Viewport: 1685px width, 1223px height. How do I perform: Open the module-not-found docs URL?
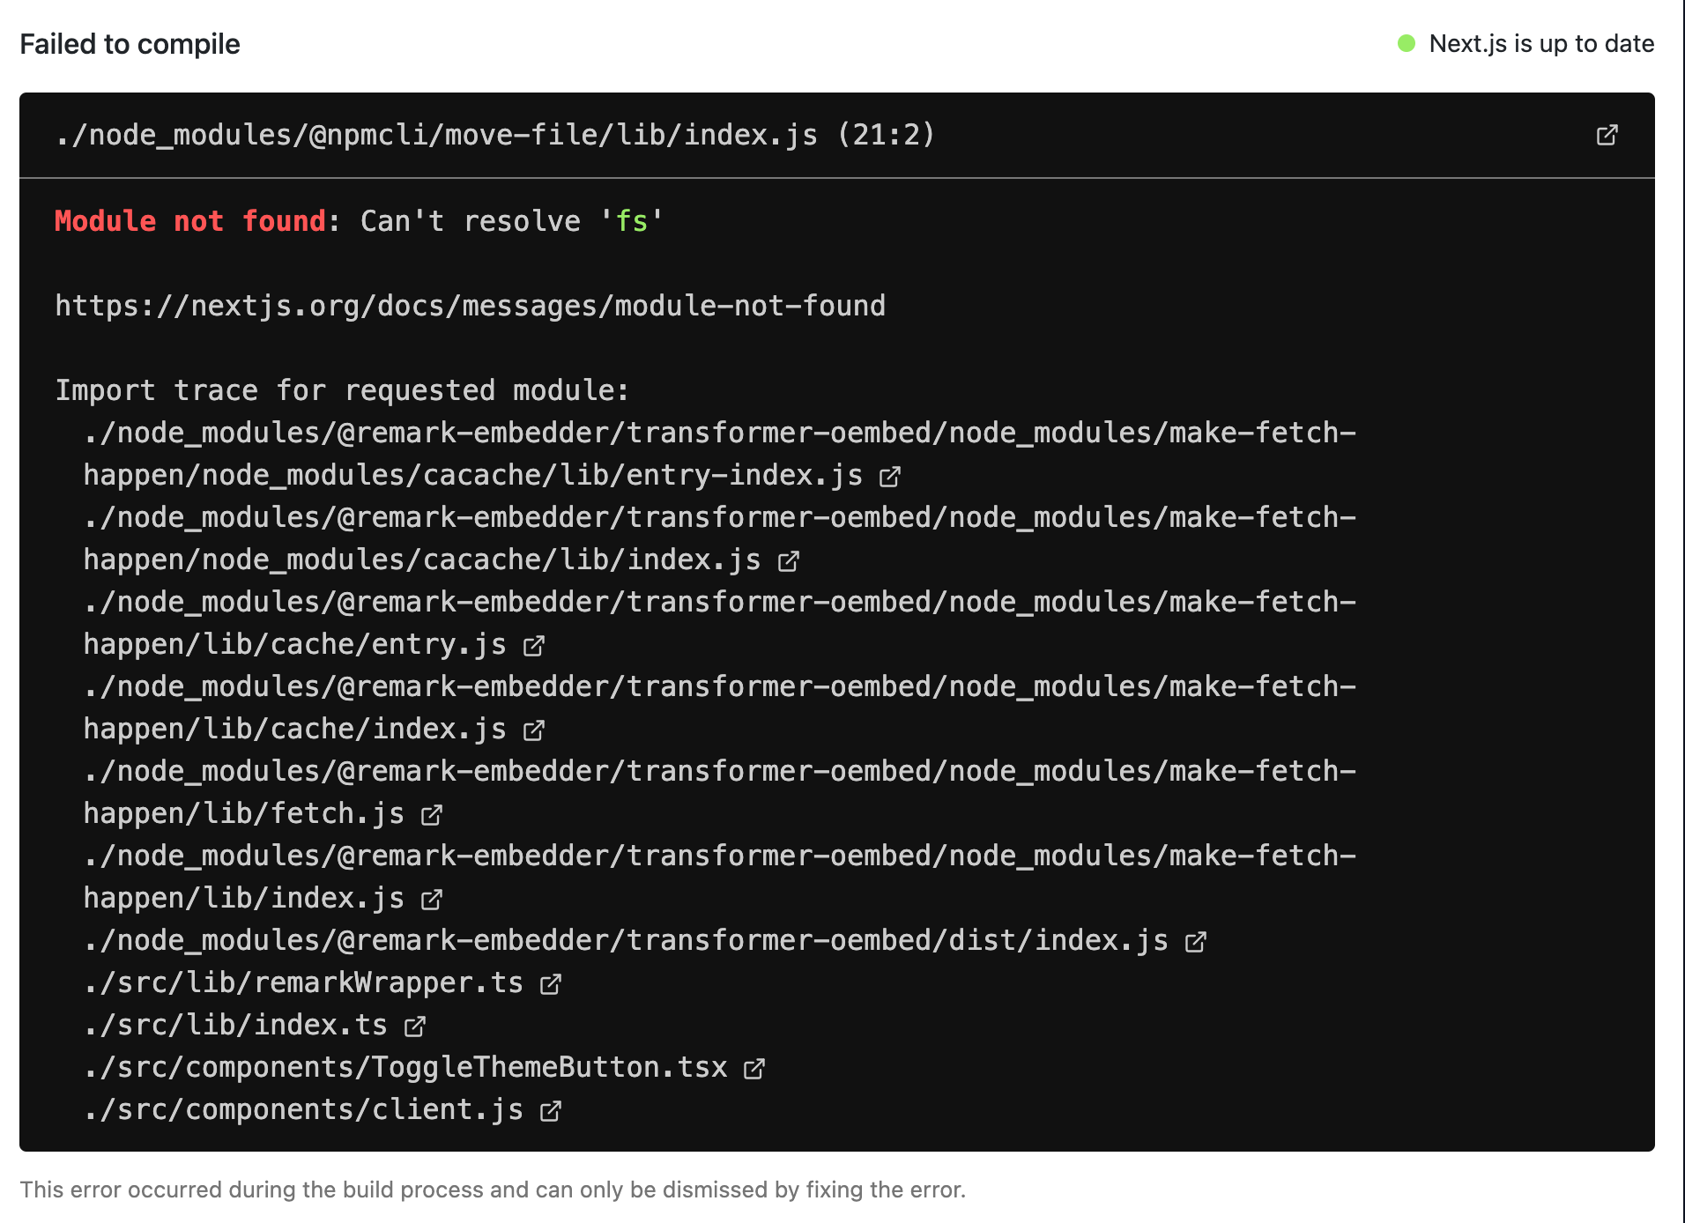pyautogui.click(x=470, y=306)
